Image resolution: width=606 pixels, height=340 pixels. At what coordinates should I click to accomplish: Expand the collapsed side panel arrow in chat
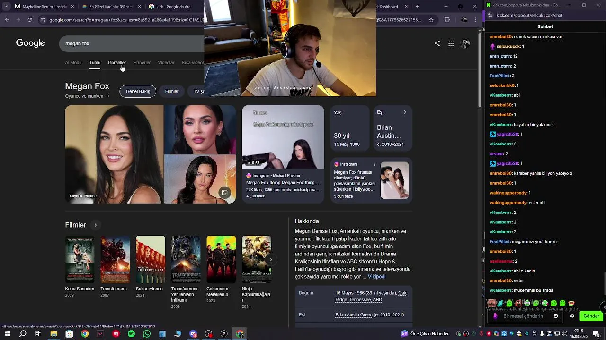click(x=604, y=307)
